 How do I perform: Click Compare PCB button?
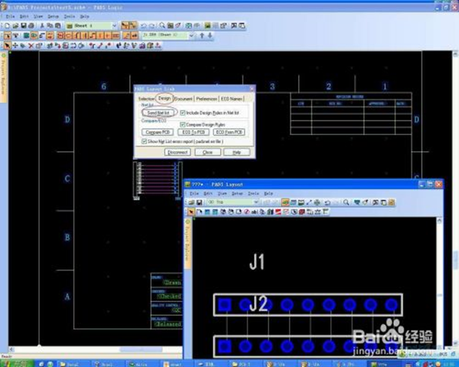[158, 132]
